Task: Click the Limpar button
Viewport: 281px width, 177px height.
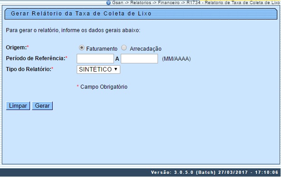Action: point(18,105)
